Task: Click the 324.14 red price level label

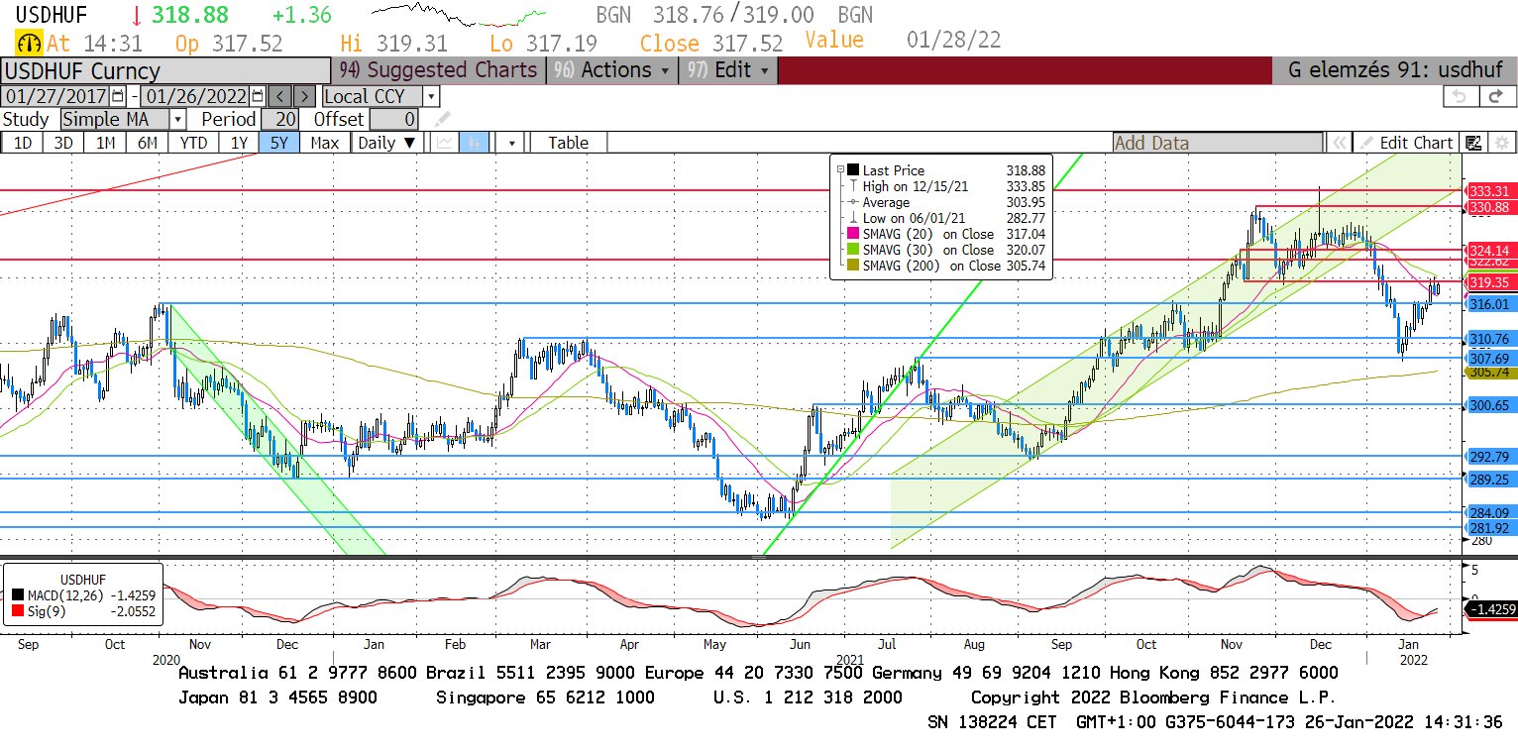Action: 1489,251
